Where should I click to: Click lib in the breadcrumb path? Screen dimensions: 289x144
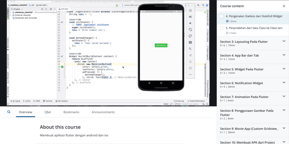click(x=32, y=5)
